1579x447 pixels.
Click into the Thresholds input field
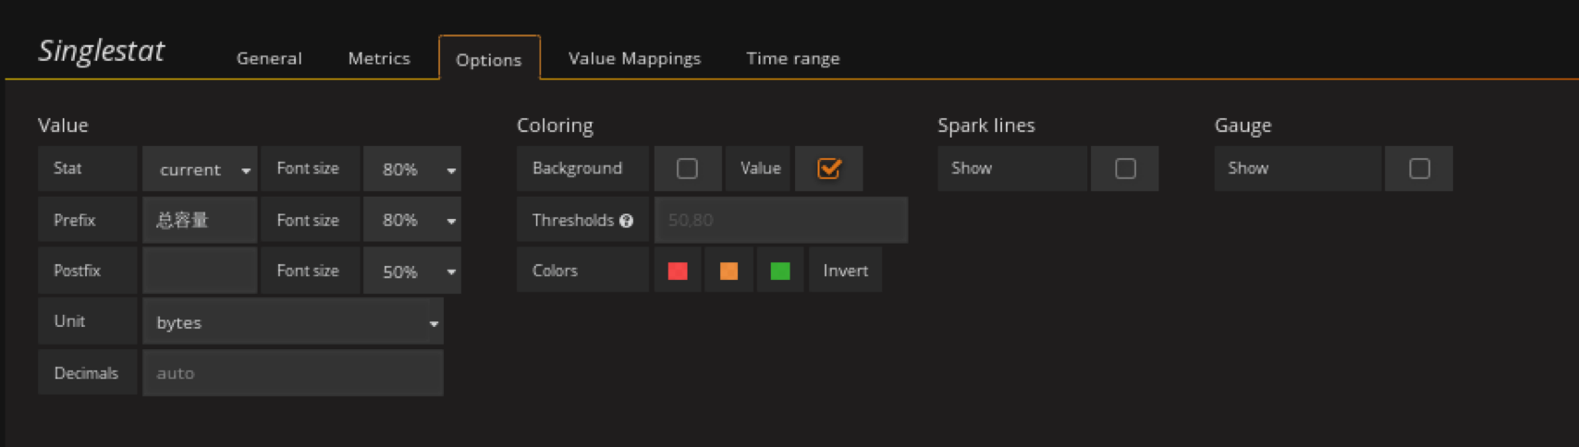coord(781,221)
